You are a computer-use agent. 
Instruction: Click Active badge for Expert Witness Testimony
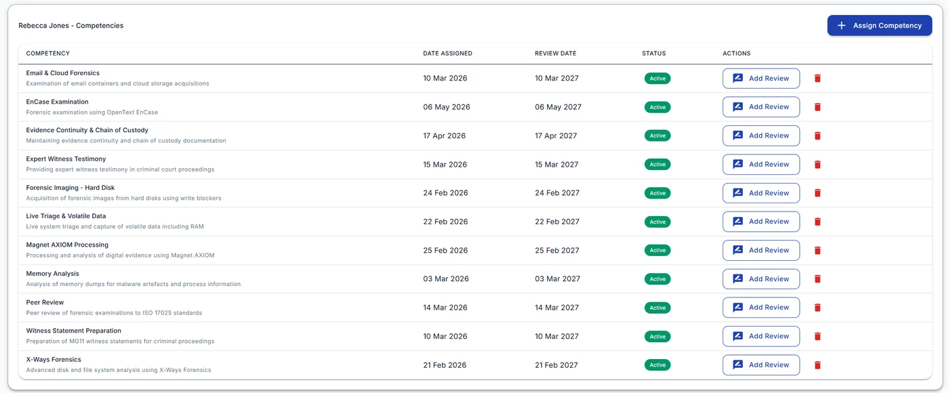pos(658,165)
